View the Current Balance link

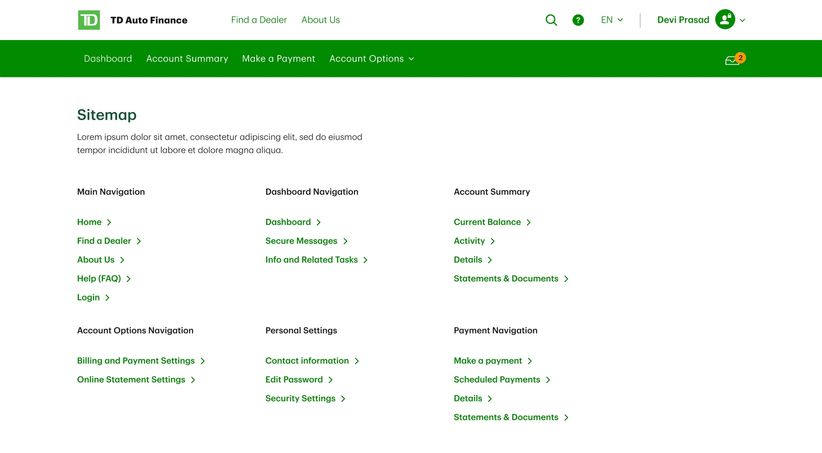[x=492, y=222]
